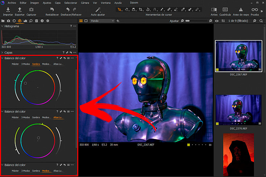Open the Exposure tool tab icon
This screenshot has height=177, width=266.
pos(25,21)
